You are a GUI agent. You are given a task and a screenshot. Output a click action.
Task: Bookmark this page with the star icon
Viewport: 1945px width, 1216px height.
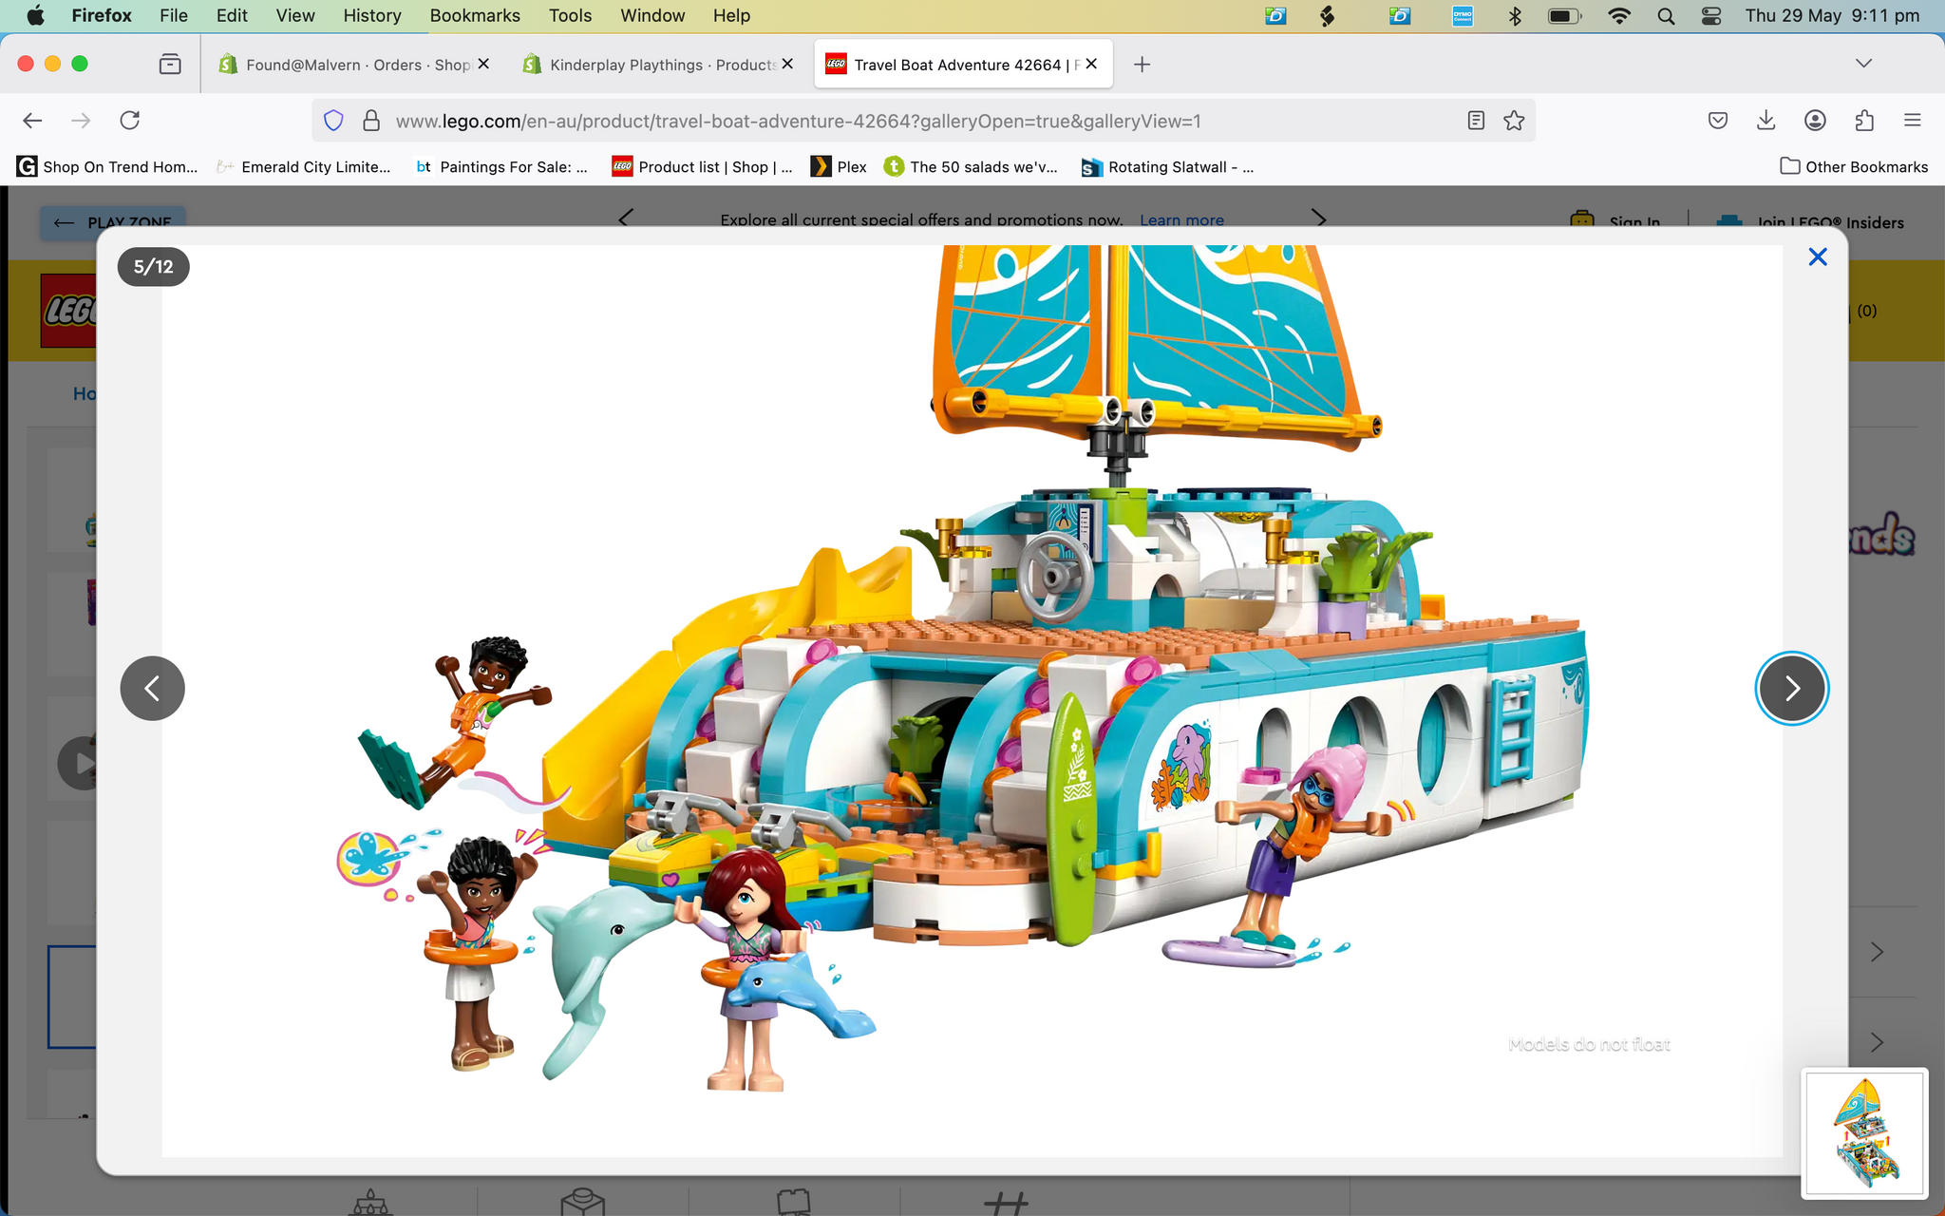coord(1514,121)
